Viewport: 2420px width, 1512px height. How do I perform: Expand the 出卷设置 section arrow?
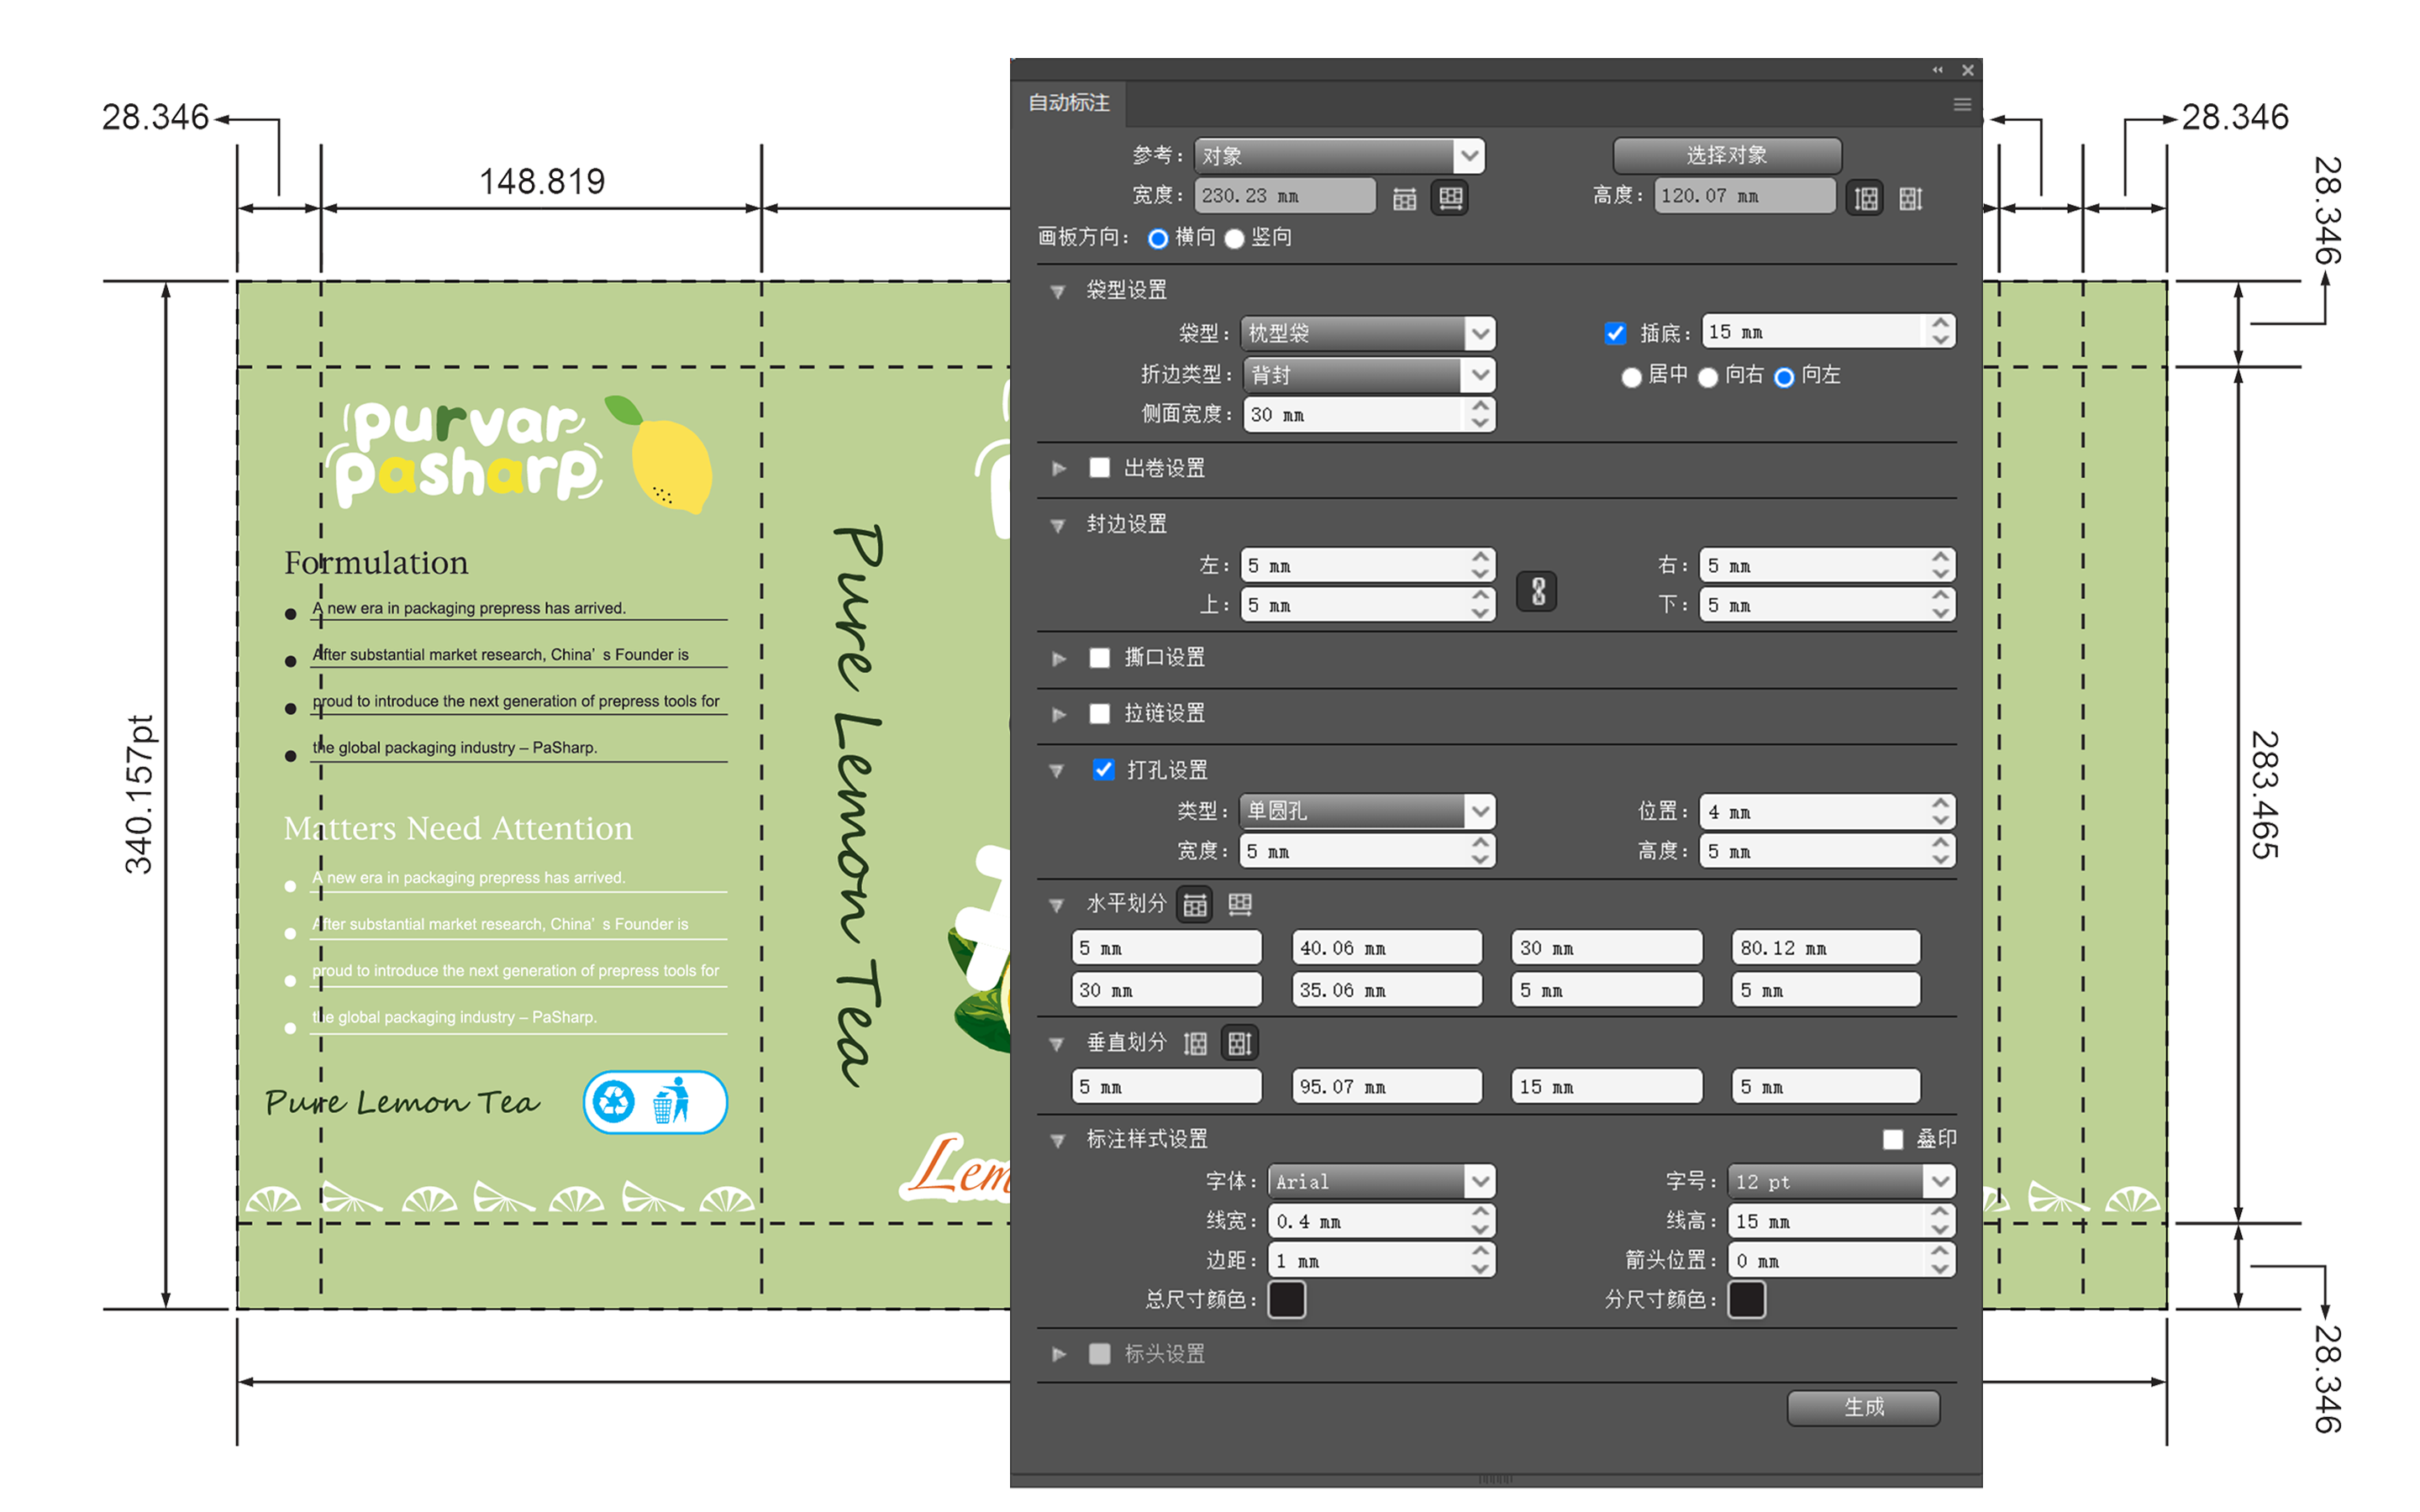coord(1059,468)
